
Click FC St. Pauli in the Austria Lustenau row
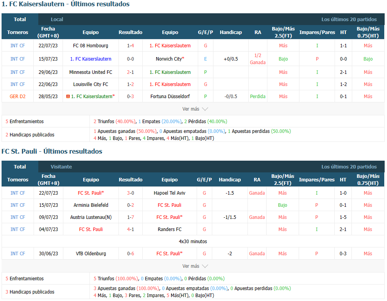click(168, 217)
